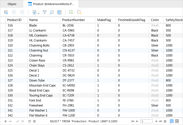This screenshot has width=183, height=125.
Task: Refresh the table with the reload icon
Action: [x=30, y=121]
